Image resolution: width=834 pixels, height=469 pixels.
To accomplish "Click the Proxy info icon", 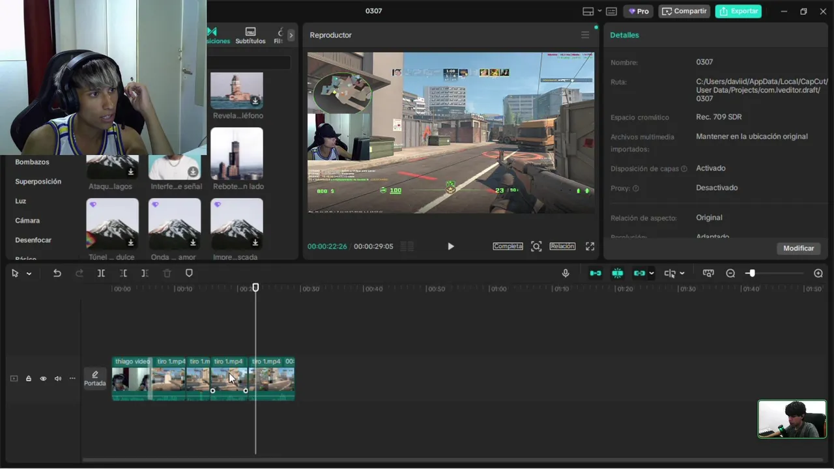I will pos(636,188).
